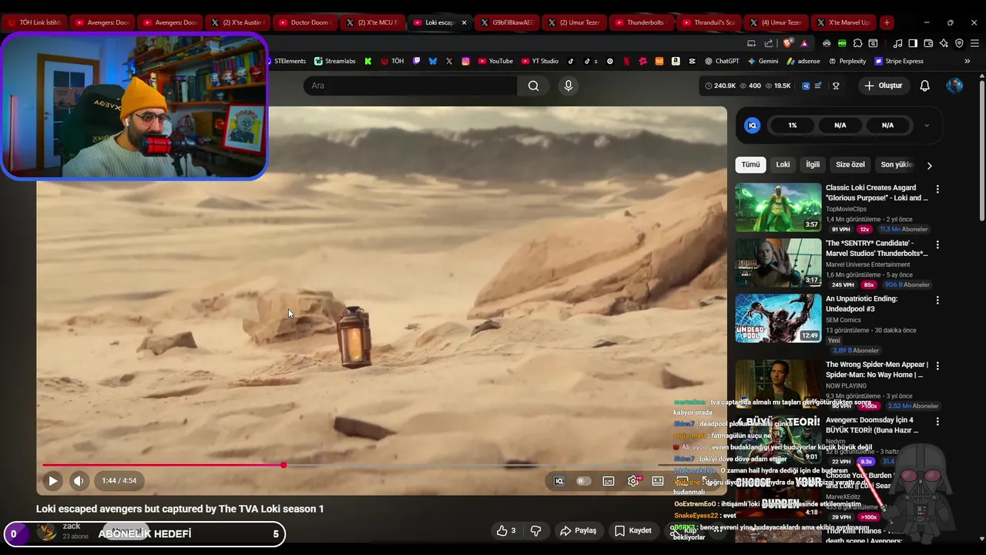Open the account avatar menu

click(954, 86)
